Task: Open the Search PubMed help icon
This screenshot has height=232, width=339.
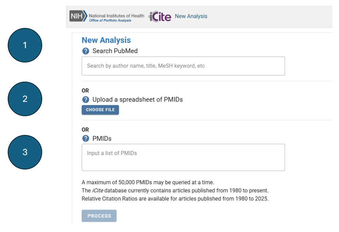Action: click(x=85, y=51)
